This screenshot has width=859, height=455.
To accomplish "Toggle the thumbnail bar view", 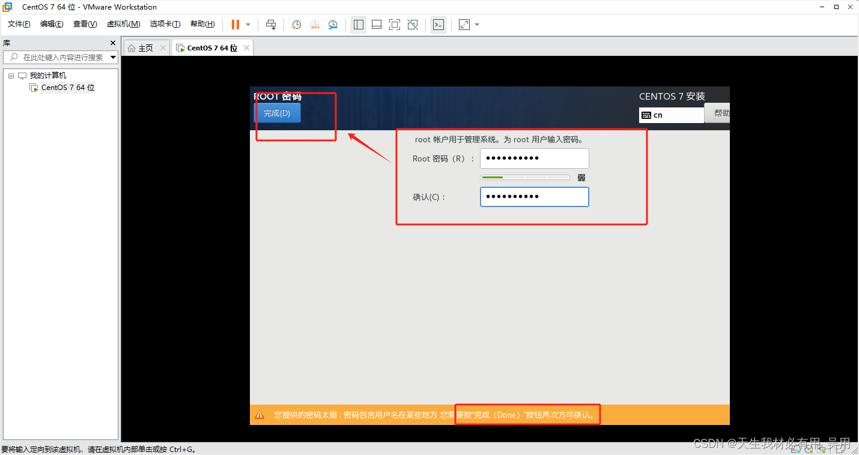I will coord(377,25).
